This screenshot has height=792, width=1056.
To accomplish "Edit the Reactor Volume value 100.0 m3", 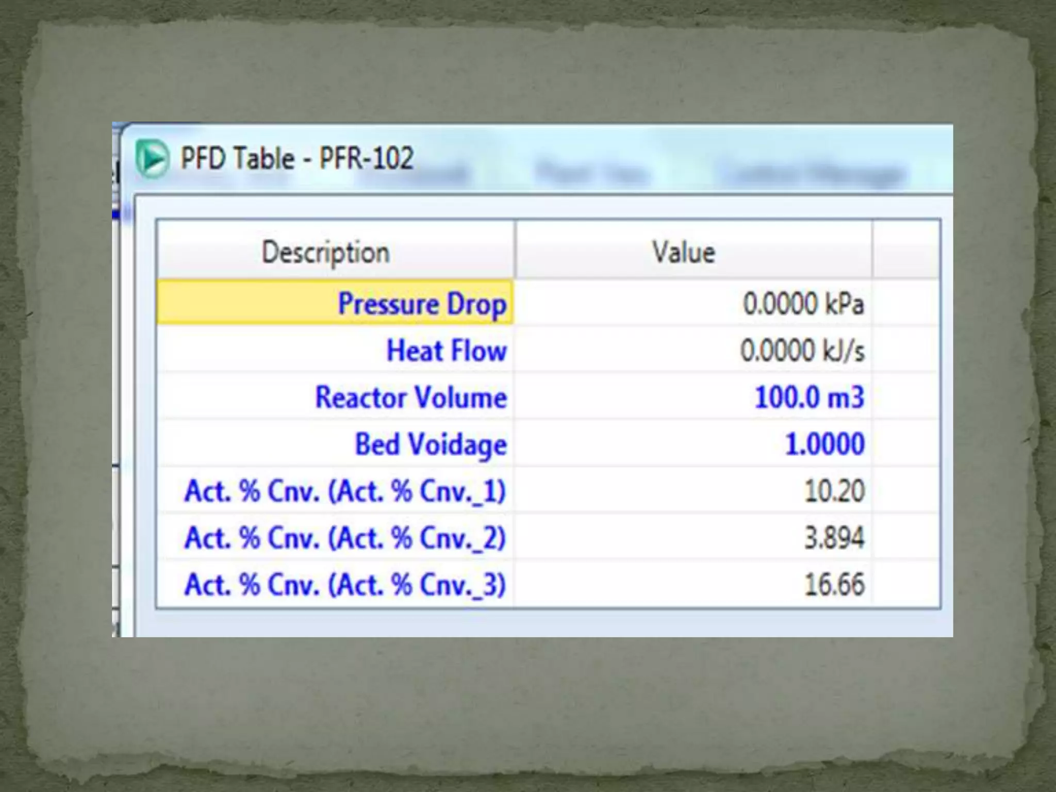I will [x=808, y=397].
